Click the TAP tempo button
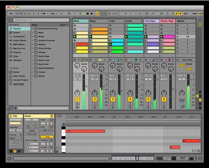 tap(11, 13)
